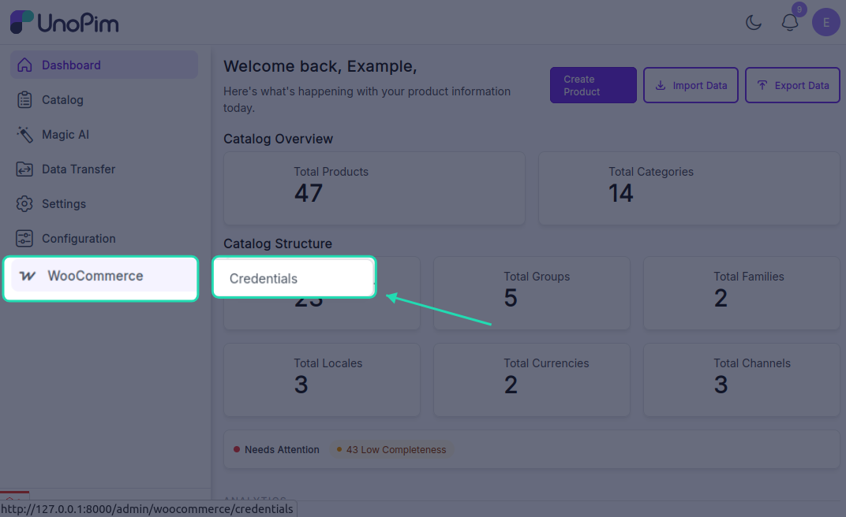Click the Settings gear icon
846x517 pixels.
24,203
